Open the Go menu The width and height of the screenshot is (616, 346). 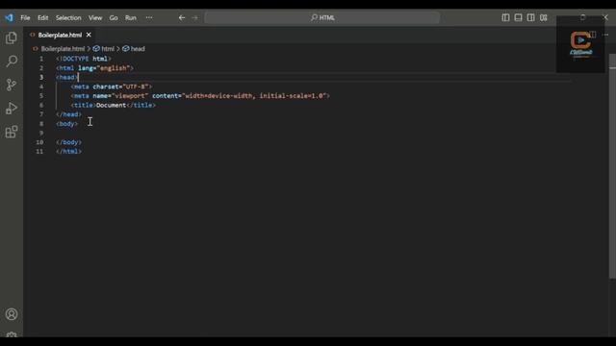click(114, 17)
